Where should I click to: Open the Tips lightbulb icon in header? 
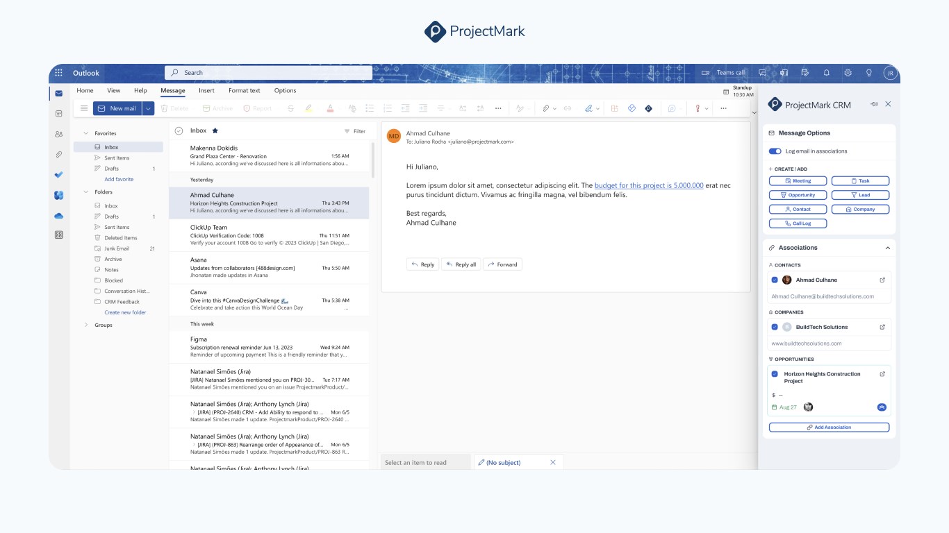[x=868, y=73]
